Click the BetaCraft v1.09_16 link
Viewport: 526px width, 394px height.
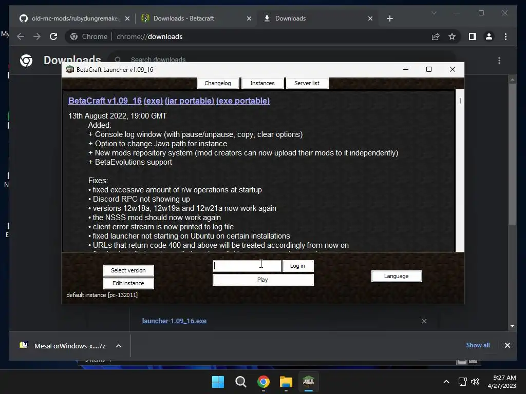click(105, 101)
